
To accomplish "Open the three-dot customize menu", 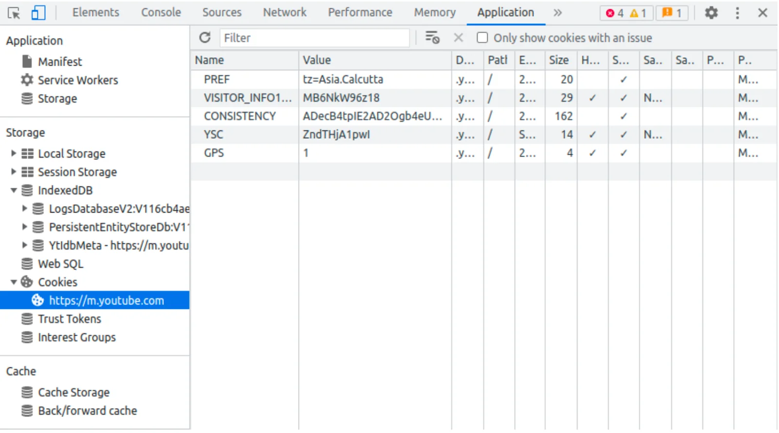I will pyautogui.click(x=737, y=13).
